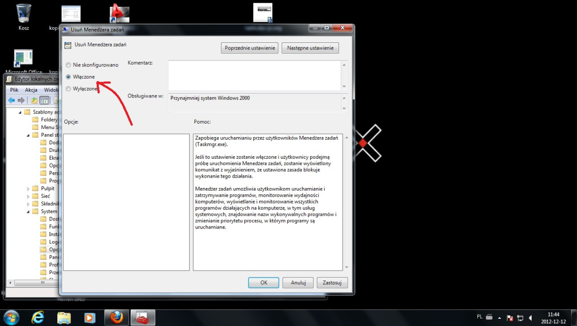Open Internet Explorer from taskbar
Viewport: 577px width, 326px height.
tap(38, 317)
